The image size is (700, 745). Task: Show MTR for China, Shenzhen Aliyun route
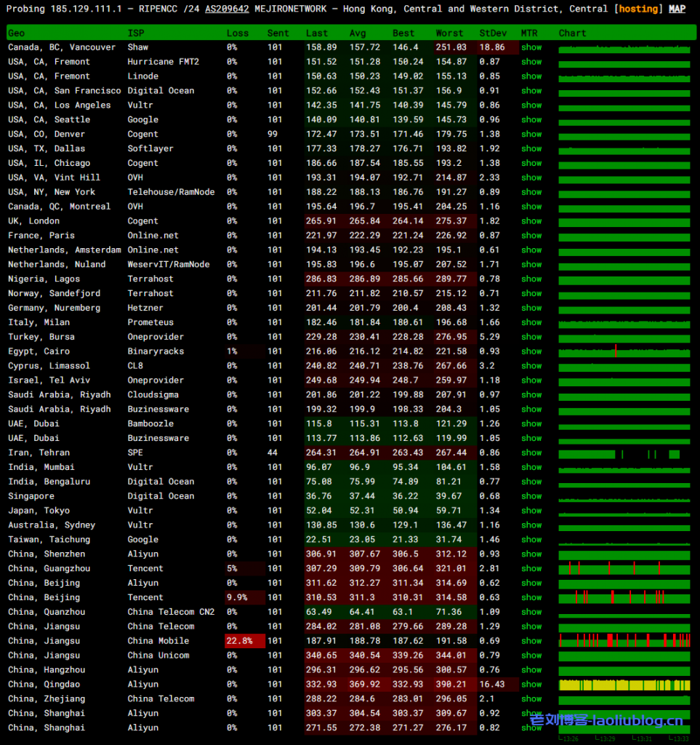pos(531,554)
